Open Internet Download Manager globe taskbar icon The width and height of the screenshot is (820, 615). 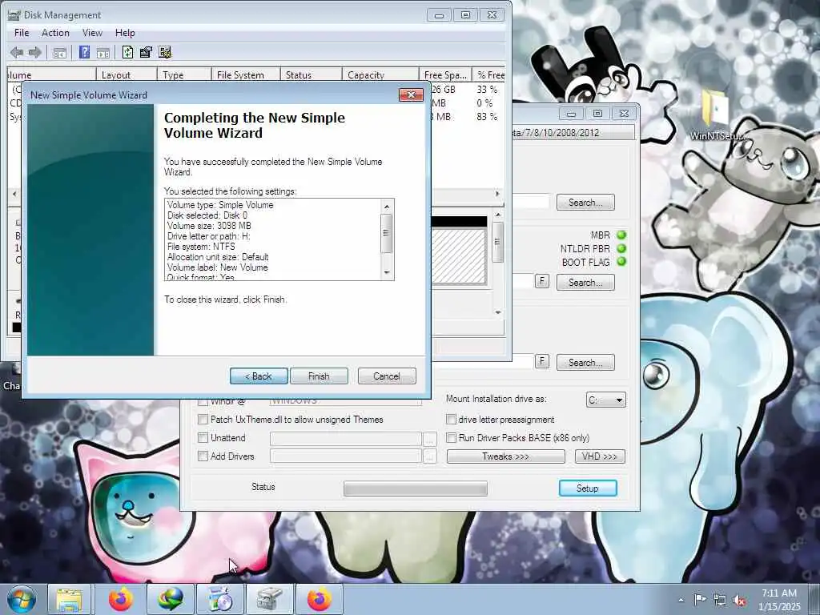coord(171,599)
